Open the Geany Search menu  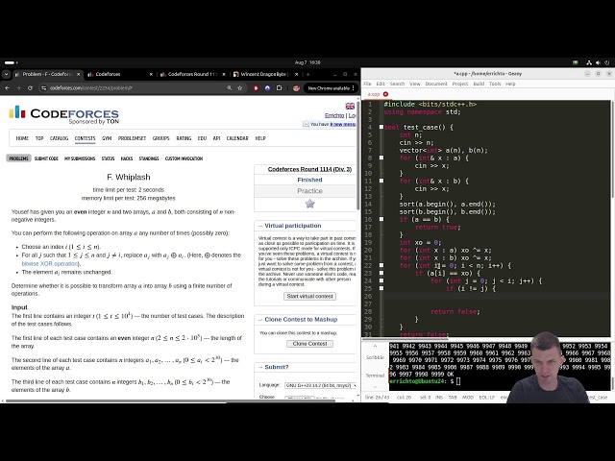[x=397, y=84]
